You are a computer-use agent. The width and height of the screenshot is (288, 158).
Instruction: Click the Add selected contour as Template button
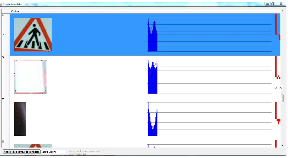coord(22,152)
